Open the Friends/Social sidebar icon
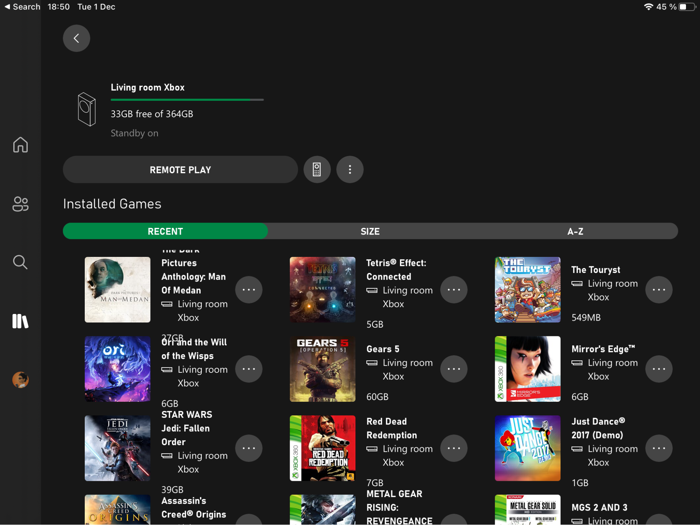The width and height of the screenshot is (700, 525). [20, 204]
